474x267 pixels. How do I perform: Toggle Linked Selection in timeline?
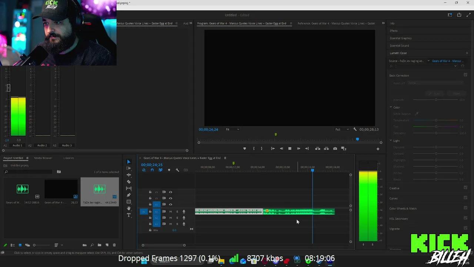(x=160, y=170)
